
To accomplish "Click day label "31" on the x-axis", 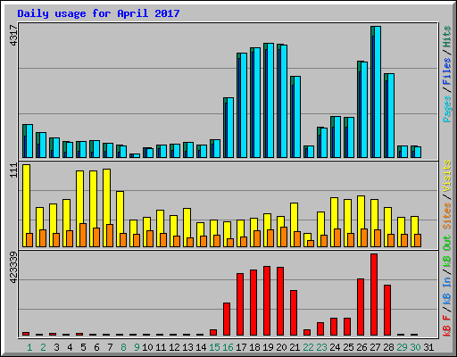I will [x=428, y=347].
